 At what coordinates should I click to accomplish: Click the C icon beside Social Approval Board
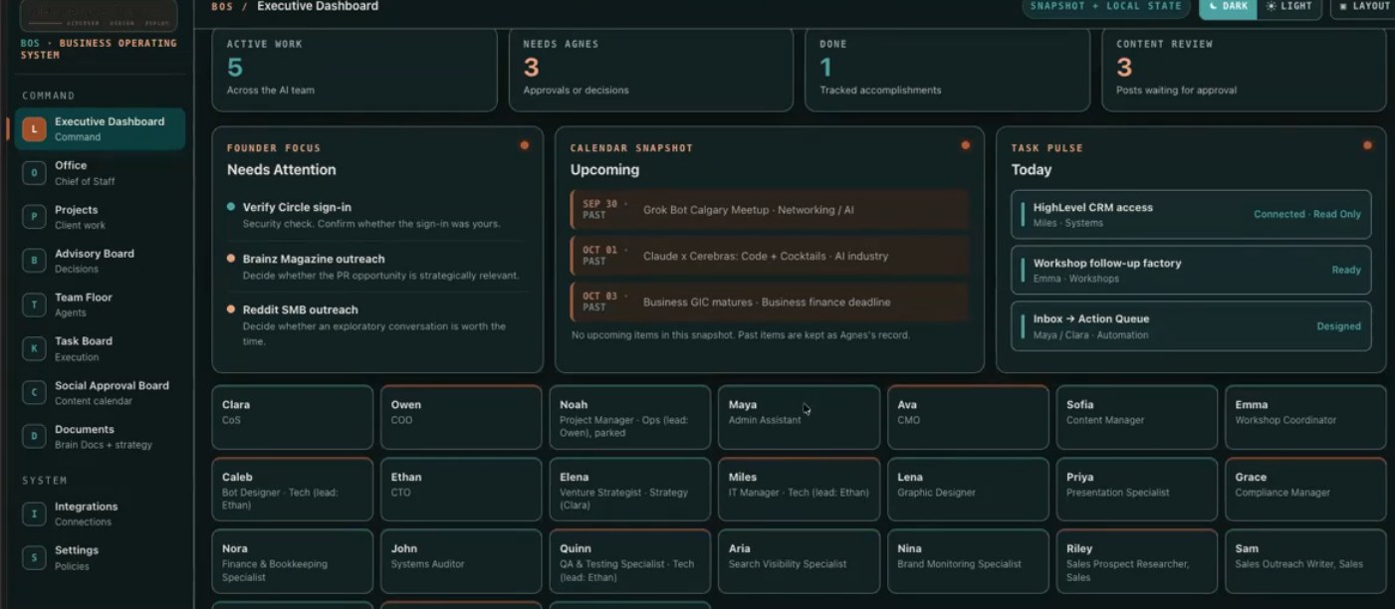35,393
